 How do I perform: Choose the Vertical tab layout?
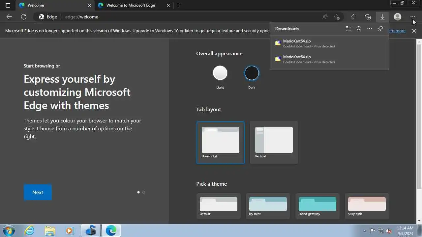coord(274,143)
